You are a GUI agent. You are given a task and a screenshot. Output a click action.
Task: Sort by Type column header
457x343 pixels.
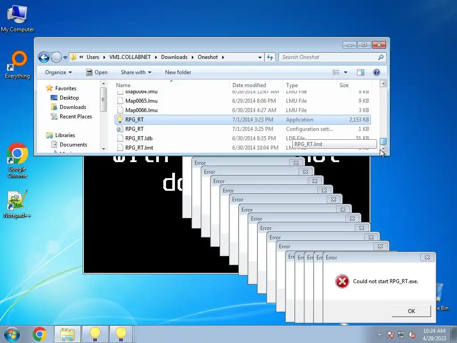pyautogui.click(x=310, y=85)
